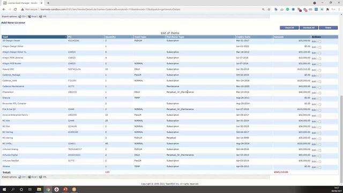Click the CSV export icon below the Total row

pos(19,177)
